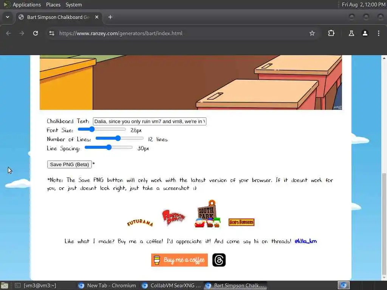This screenshot has height=290, width=387.
Task: Switch to Bart Simpson Chalk taskbar window
Action: click(235, 285)
